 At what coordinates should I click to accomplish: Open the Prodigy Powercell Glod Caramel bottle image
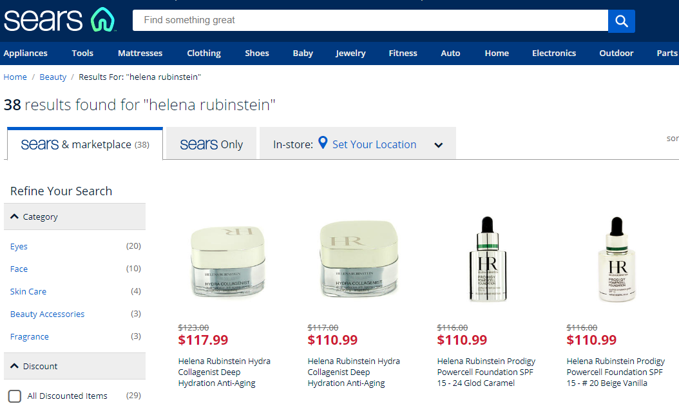coord(488,260)
